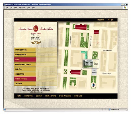
Task: Switch language to Русский
Action: pos(101,20)
